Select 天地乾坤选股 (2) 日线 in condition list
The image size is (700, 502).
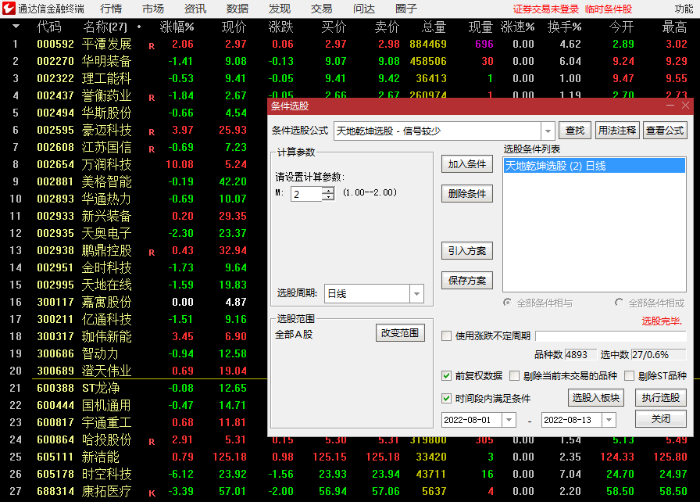click(x=595, y=166)
